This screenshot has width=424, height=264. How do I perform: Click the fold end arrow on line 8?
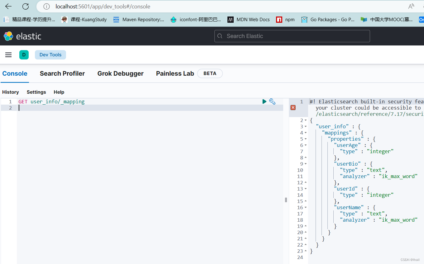(306, 158)
